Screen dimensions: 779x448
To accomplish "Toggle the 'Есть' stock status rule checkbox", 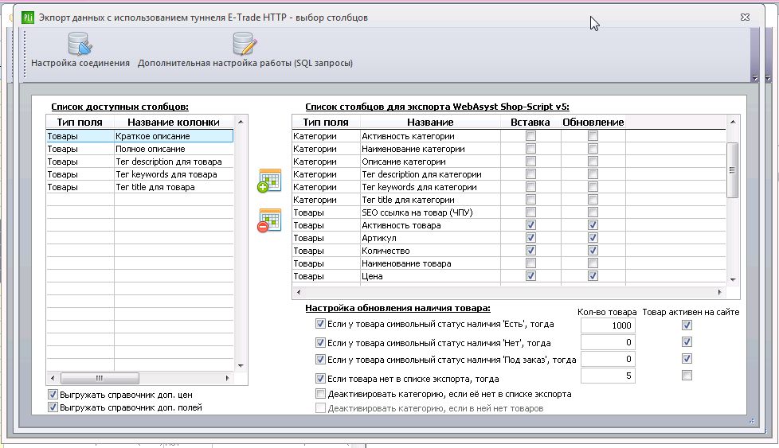I will [x=320, y=324].
